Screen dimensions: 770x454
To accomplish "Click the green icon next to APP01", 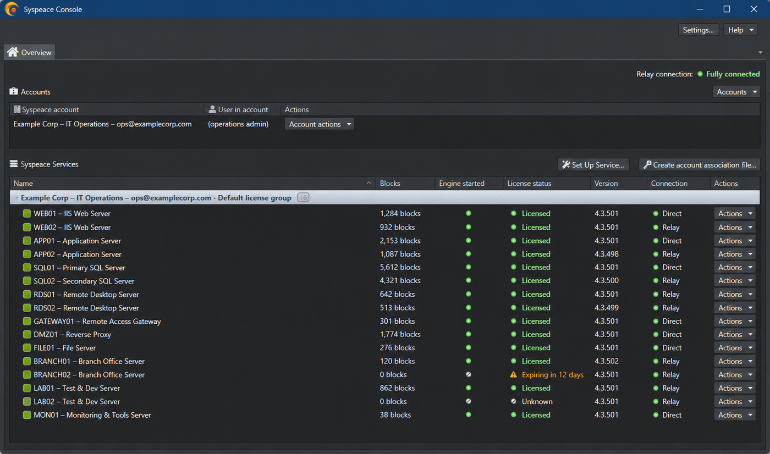I will tap(27, 241).
